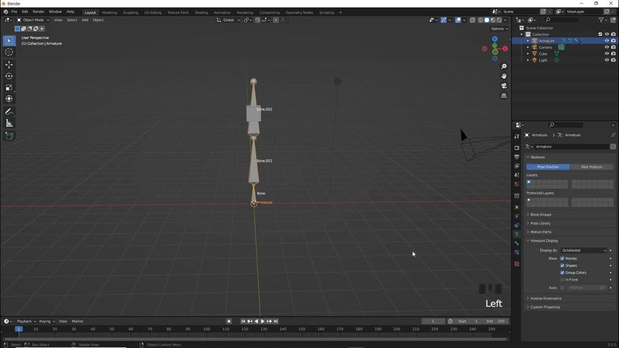The width and height of the screenshot is (619, 348).
Task: Click the End frame 250 field
Action: click(x=496, y=321)
